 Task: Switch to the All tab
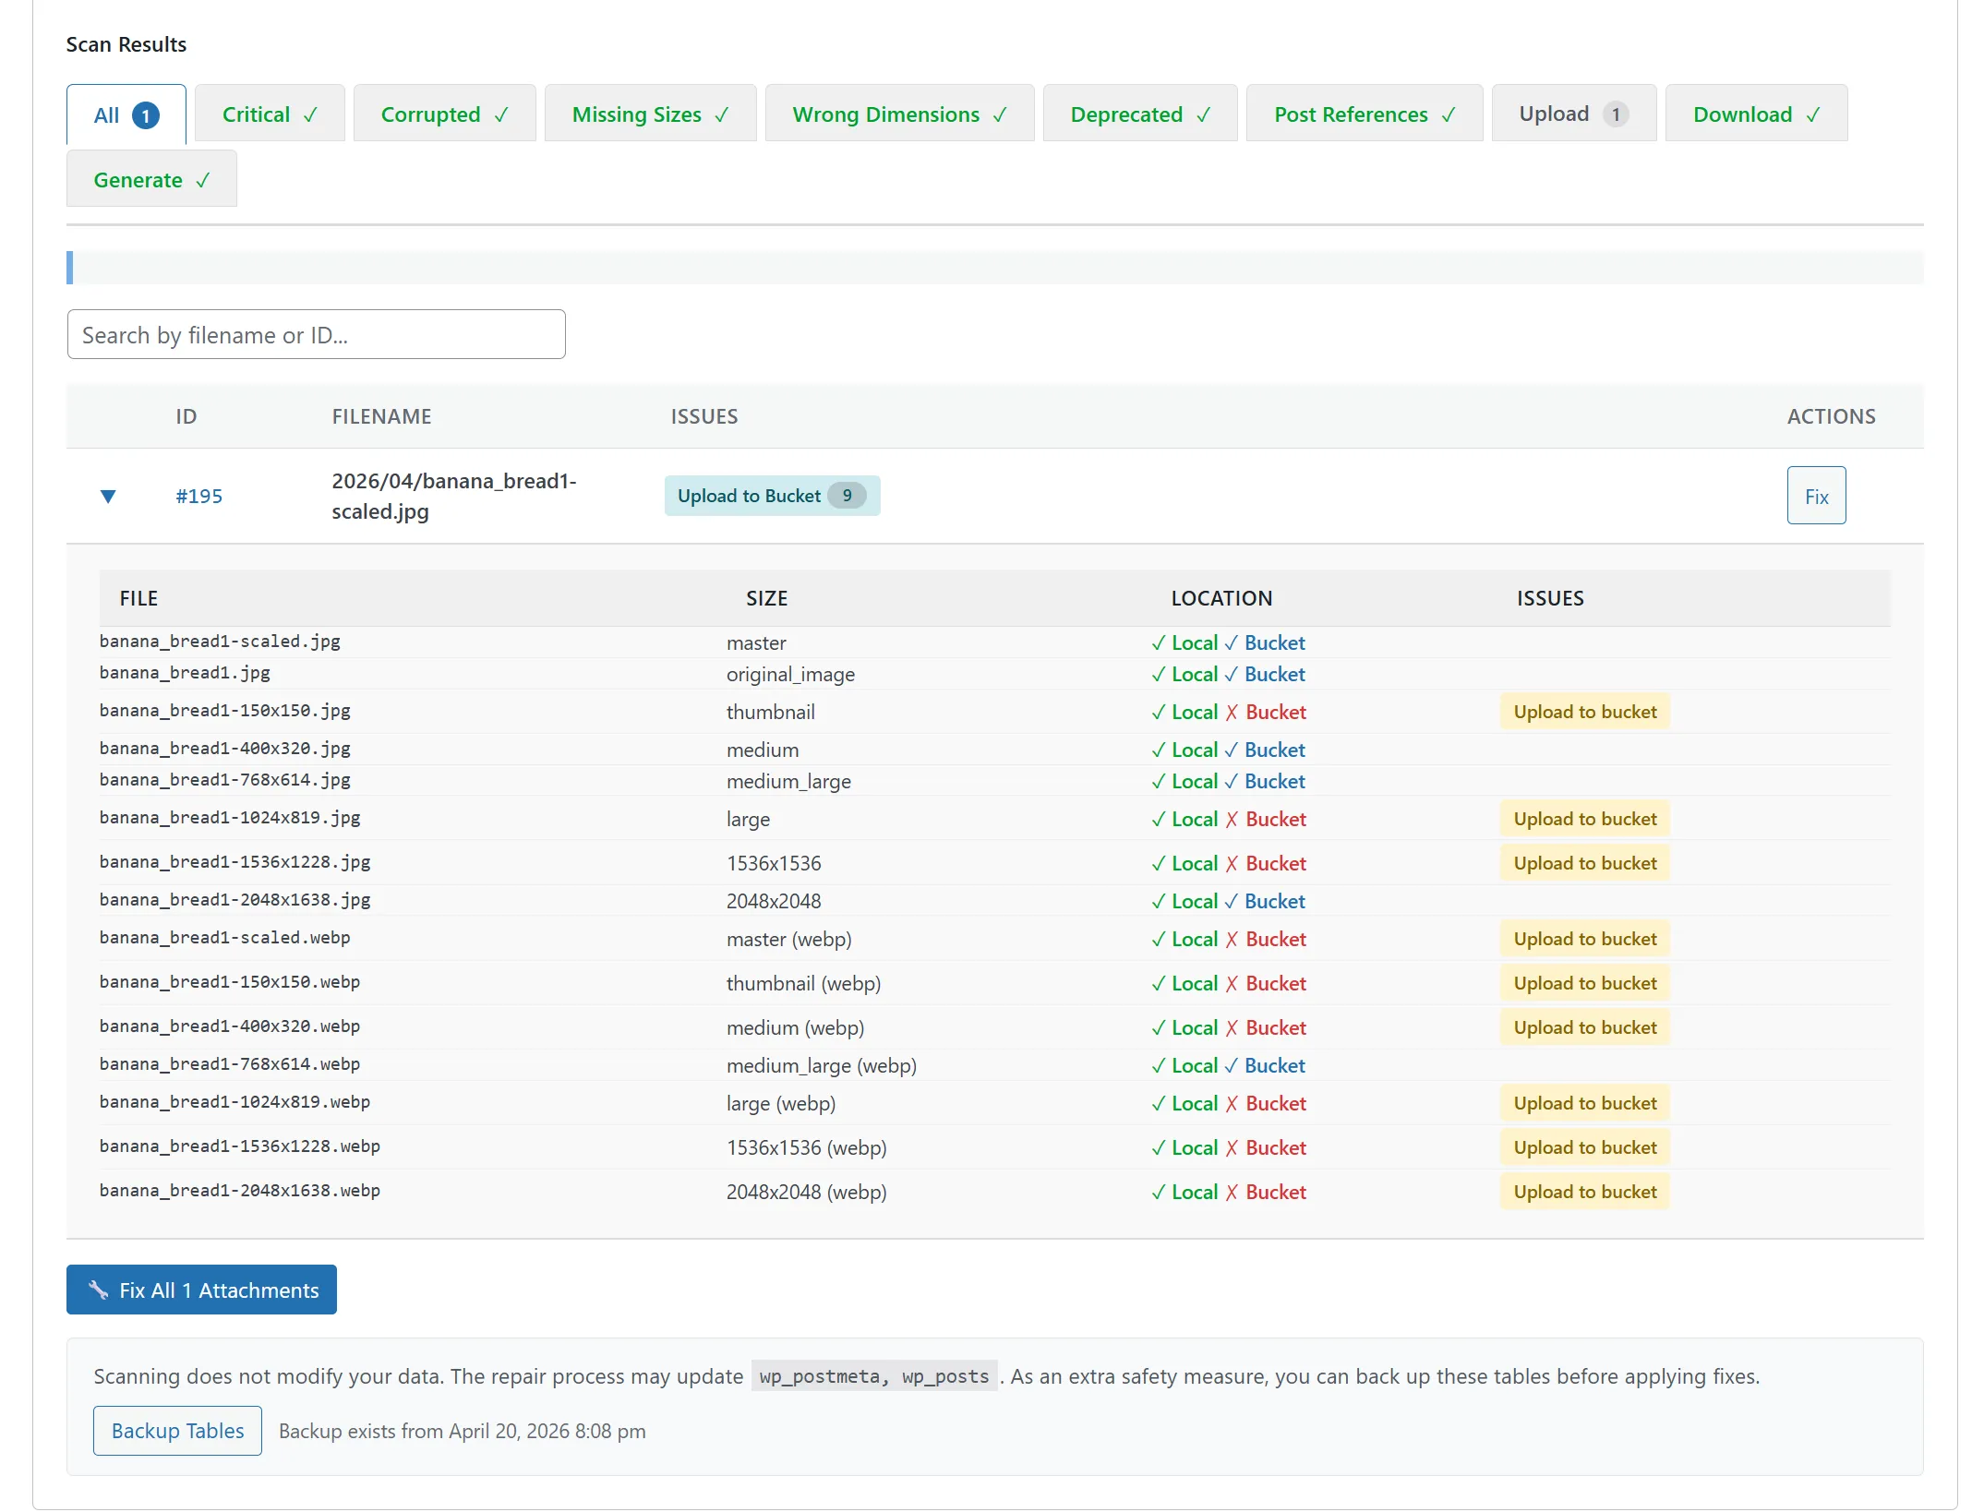point(126,114)
